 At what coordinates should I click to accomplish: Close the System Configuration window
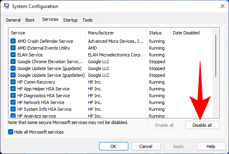[223, 6]
